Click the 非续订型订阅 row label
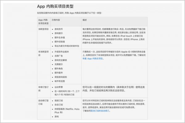 [43, 84]
